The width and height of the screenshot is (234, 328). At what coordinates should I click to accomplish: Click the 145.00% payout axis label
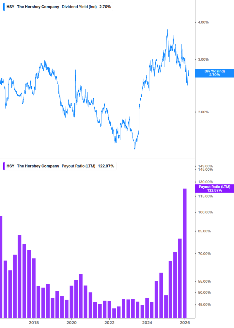pos(205,170)
